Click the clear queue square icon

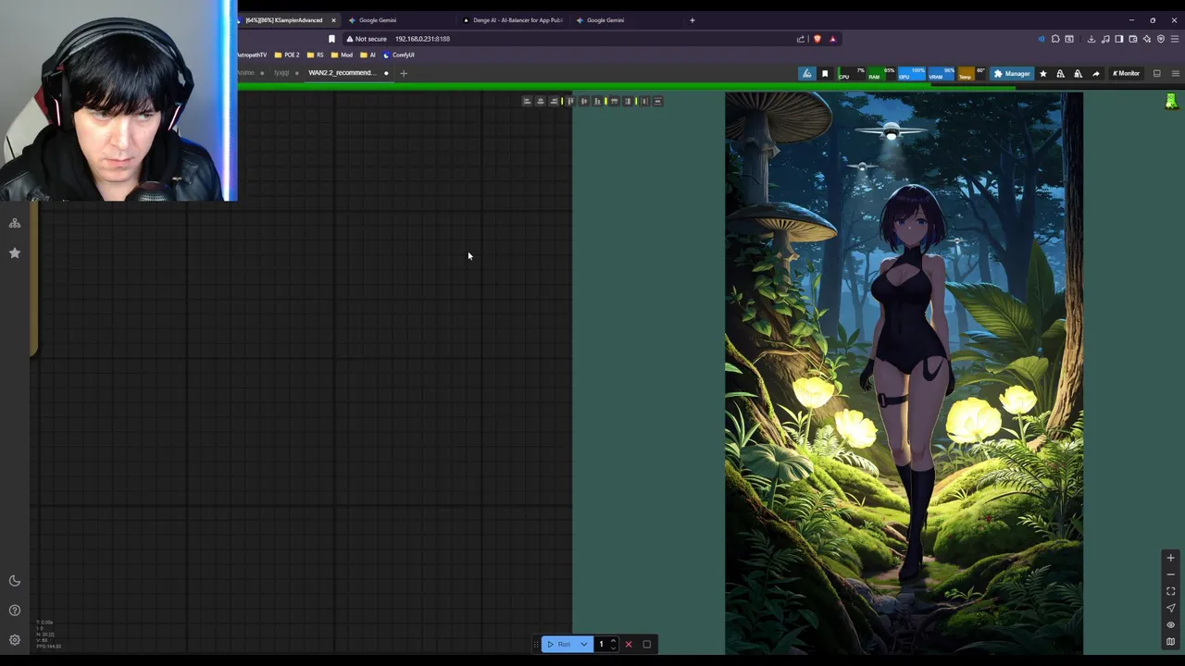(x=647, y=644)
